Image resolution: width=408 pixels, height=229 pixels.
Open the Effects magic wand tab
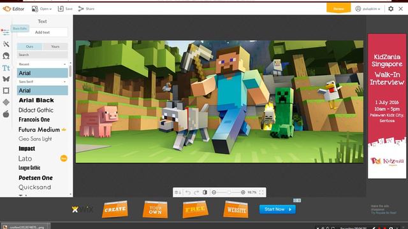coord(6,44)
